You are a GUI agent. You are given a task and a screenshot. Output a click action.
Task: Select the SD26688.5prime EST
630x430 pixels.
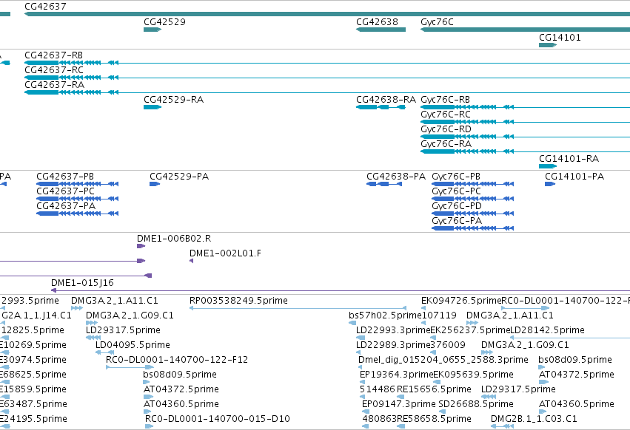click(x=443, y=412)
